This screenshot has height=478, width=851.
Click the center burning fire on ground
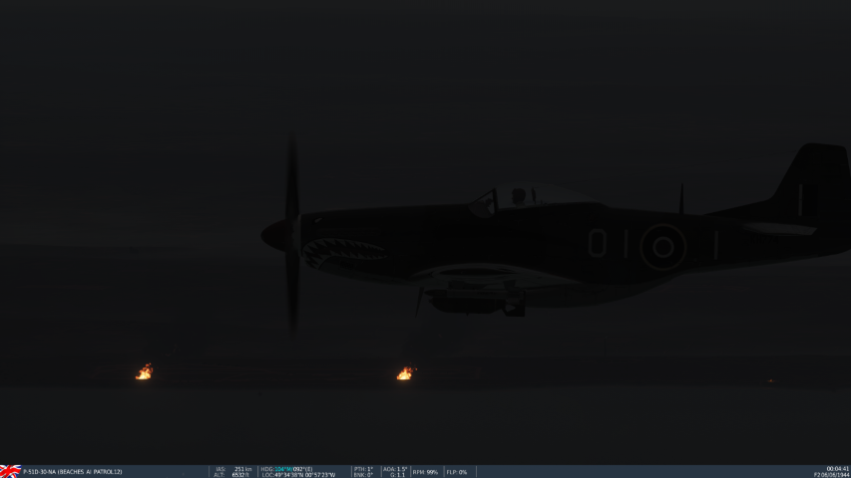point(404,373)
